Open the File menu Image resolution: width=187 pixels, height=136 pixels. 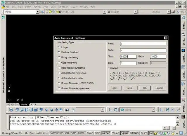[8, 7]
